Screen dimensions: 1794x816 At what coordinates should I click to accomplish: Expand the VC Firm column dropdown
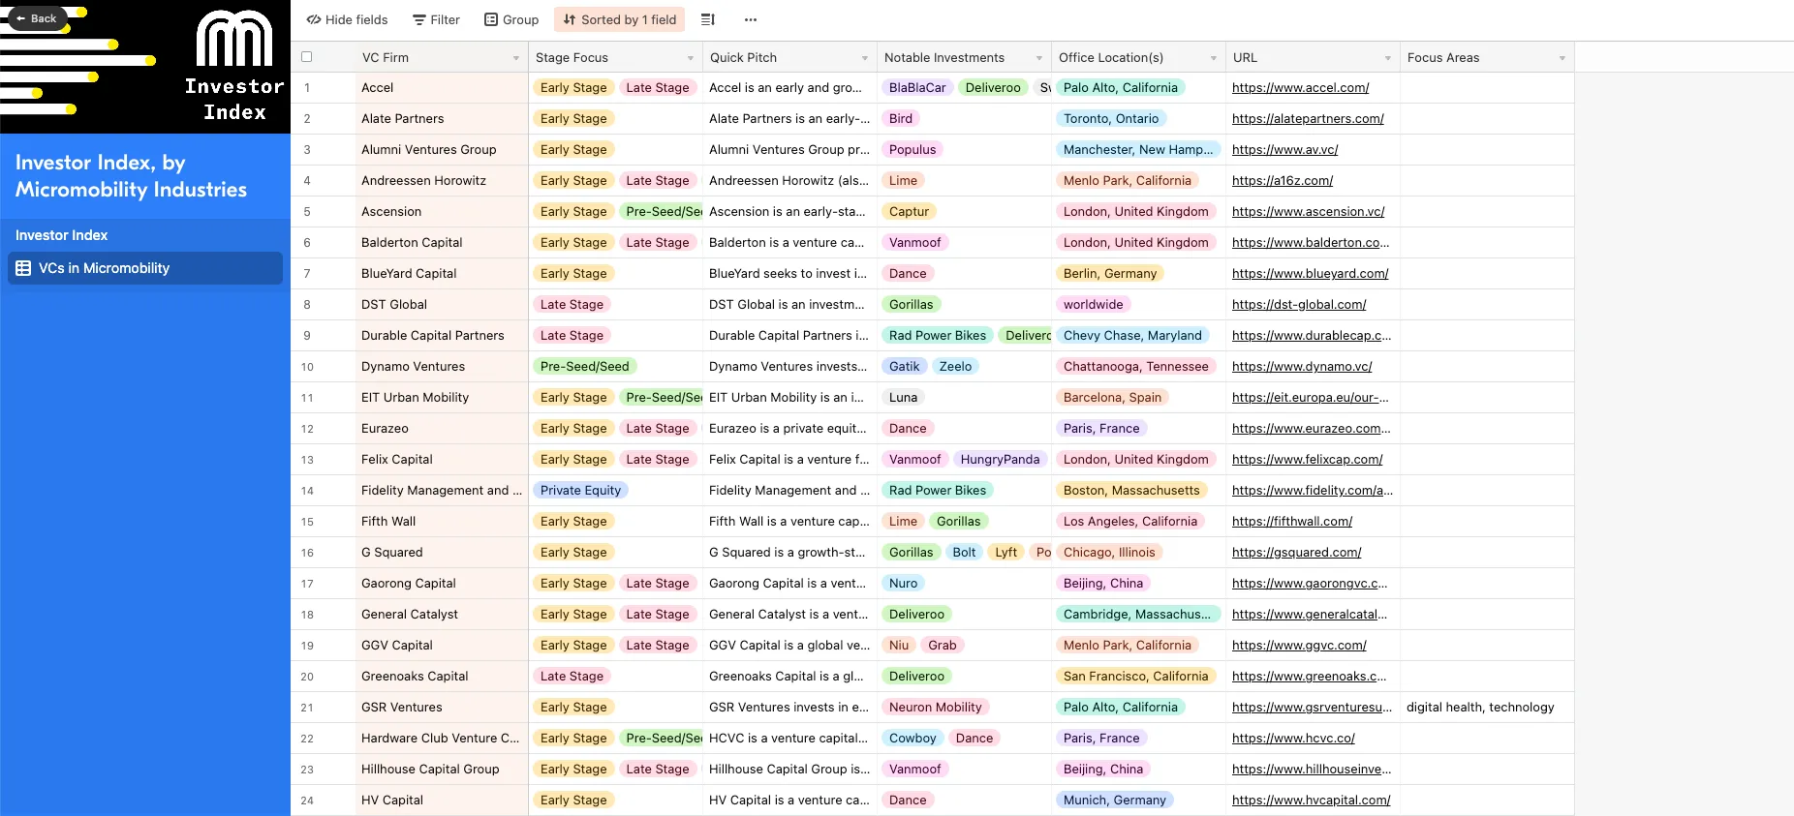(516, 58)
